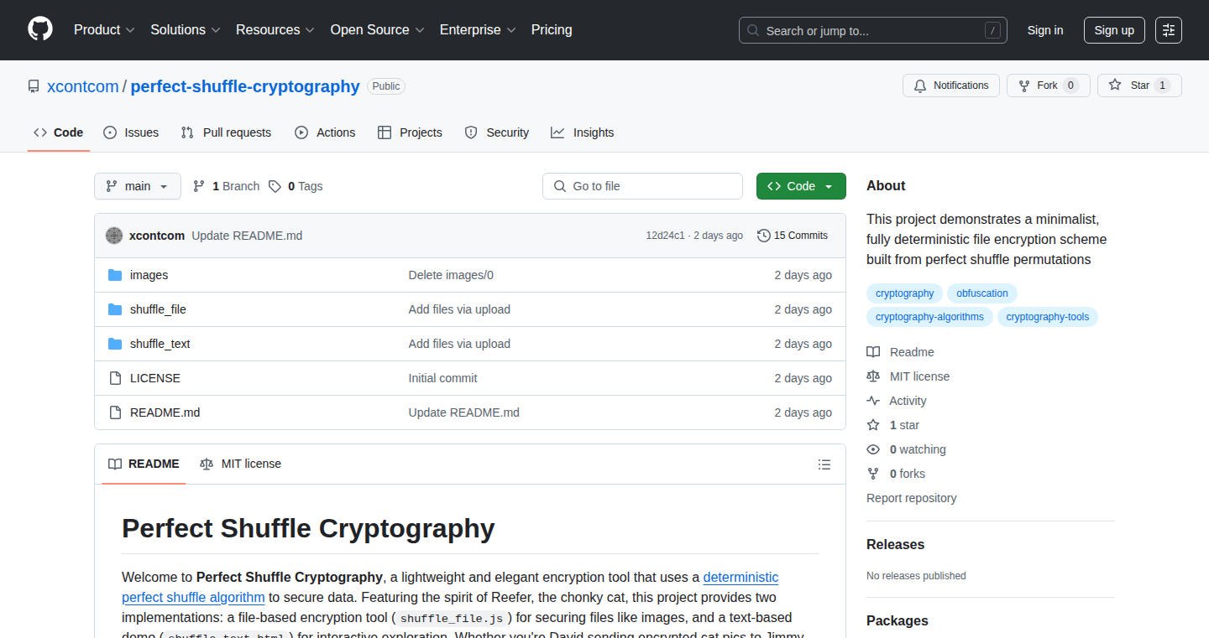This screenshot has width=1209, height=638.
Task: Click the Go to file input
Action: pyautogui.click(x=642, y=186)
